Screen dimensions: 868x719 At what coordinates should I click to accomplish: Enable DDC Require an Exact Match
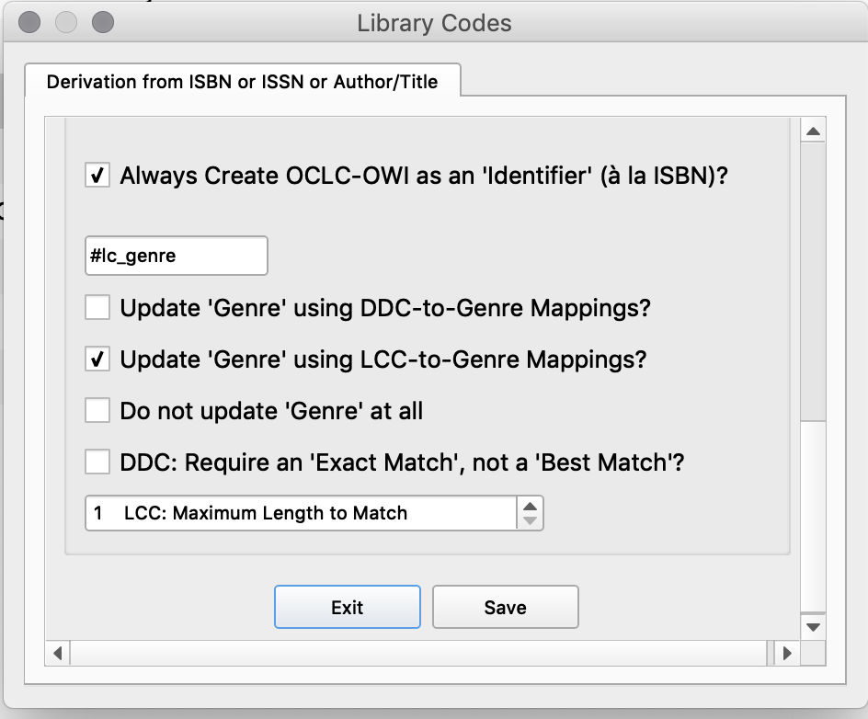point(97,462)
